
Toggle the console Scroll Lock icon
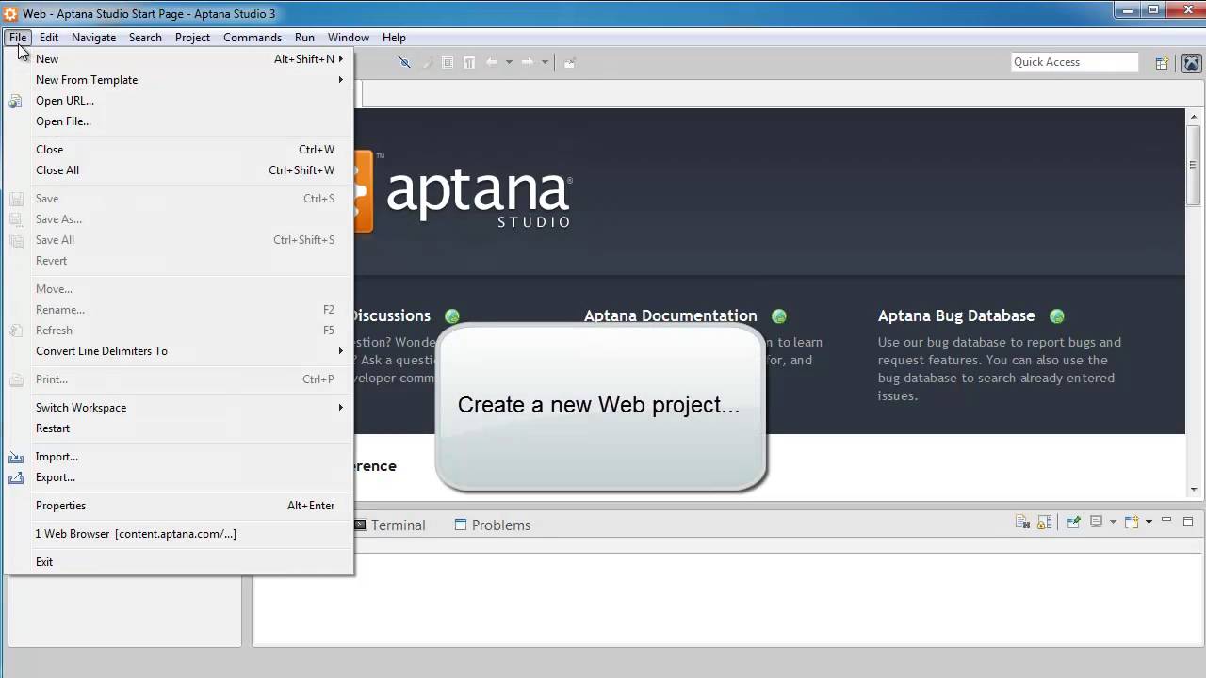tap(1044, 522)
